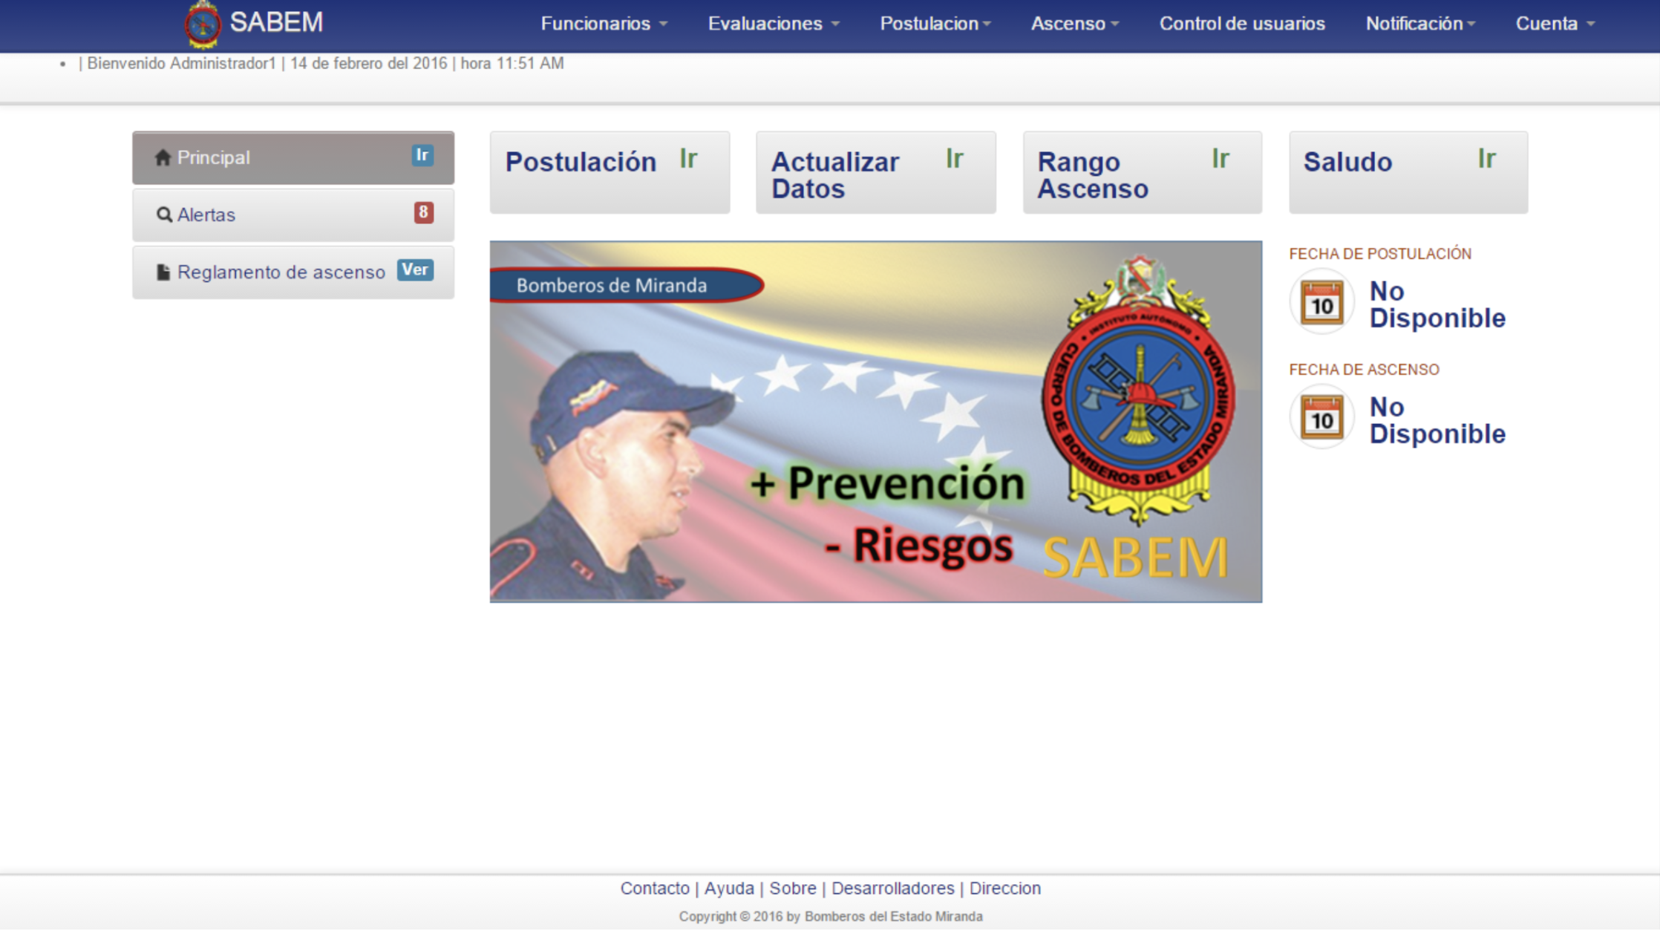The width and height of the screenshot is (1660, 931).
Task: Open the Cuenta dropdown
Action: coord(1552,23)
